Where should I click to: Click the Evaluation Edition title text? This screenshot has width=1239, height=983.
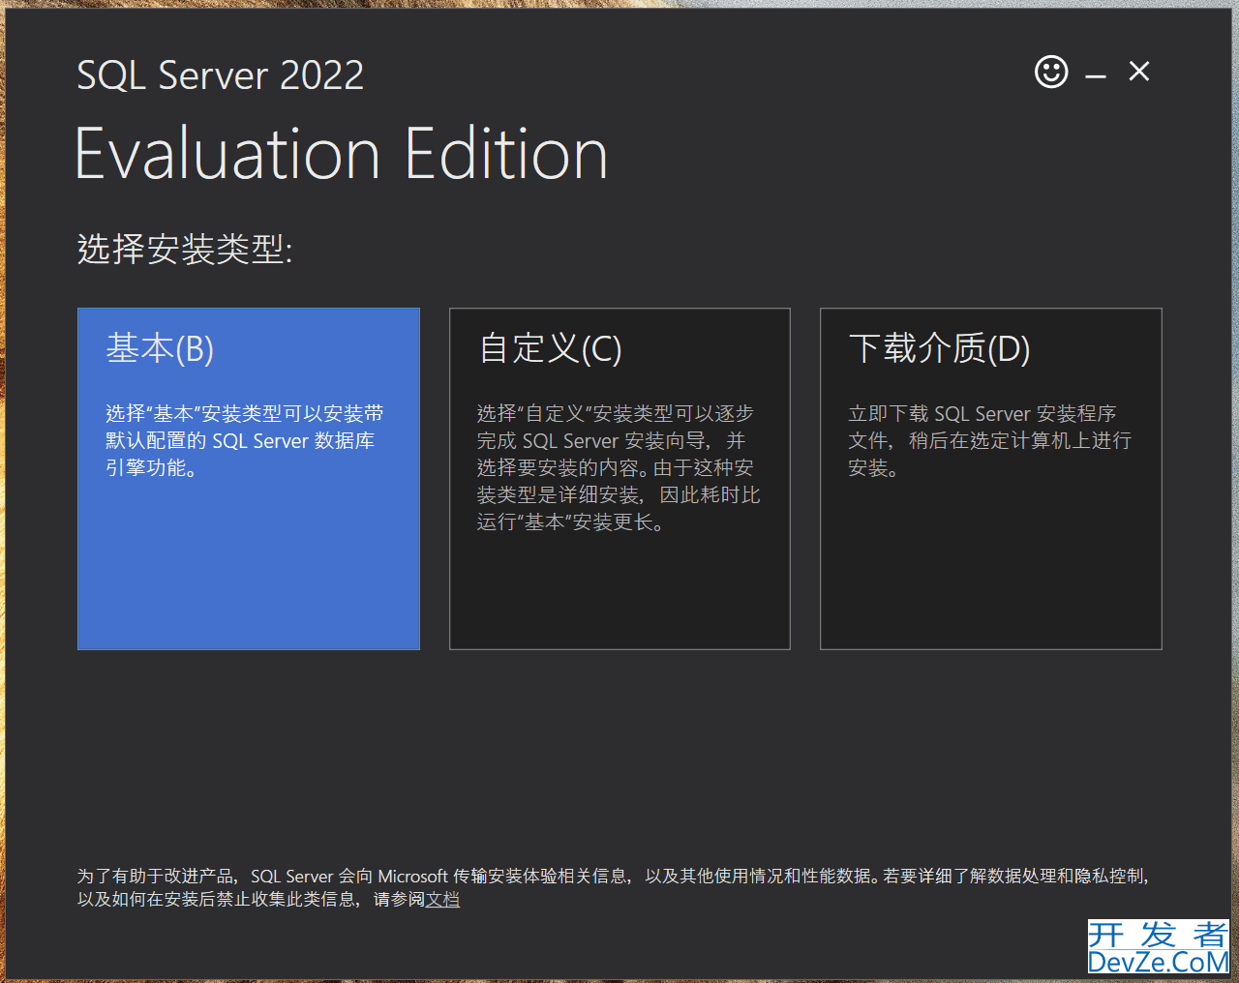tap(342, 154)
